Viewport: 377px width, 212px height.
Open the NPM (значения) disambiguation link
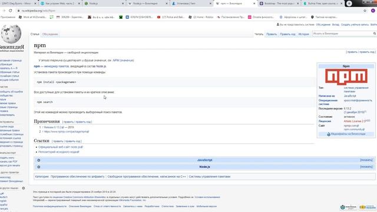click(123, 60)
